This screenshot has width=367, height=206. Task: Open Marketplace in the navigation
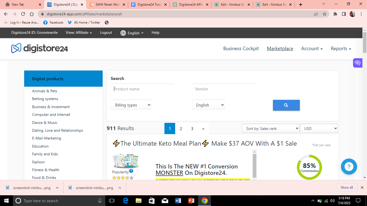pos(280,49)
